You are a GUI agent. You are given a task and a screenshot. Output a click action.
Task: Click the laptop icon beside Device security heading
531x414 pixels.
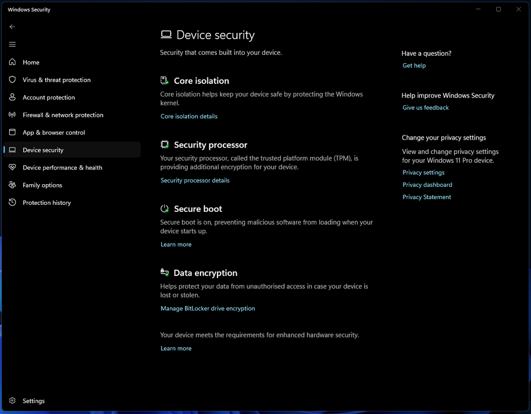click(x=166, y=34)
